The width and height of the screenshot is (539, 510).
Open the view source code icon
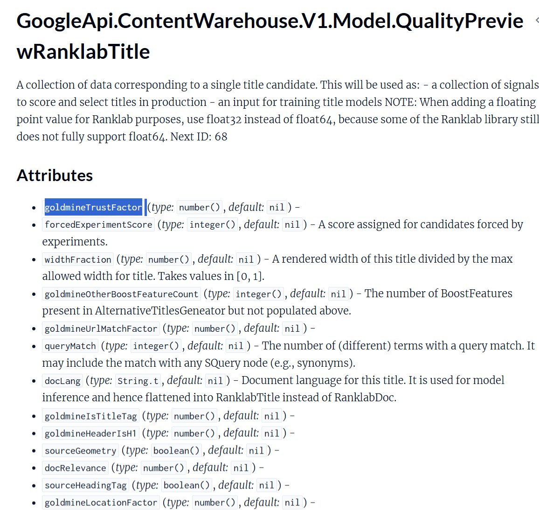click(537, 21)
